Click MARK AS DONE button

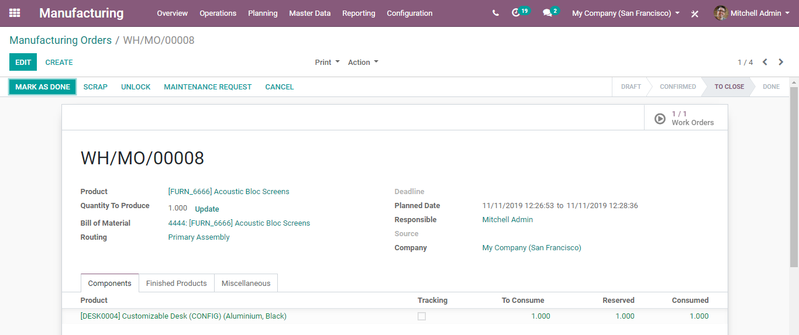43,87
